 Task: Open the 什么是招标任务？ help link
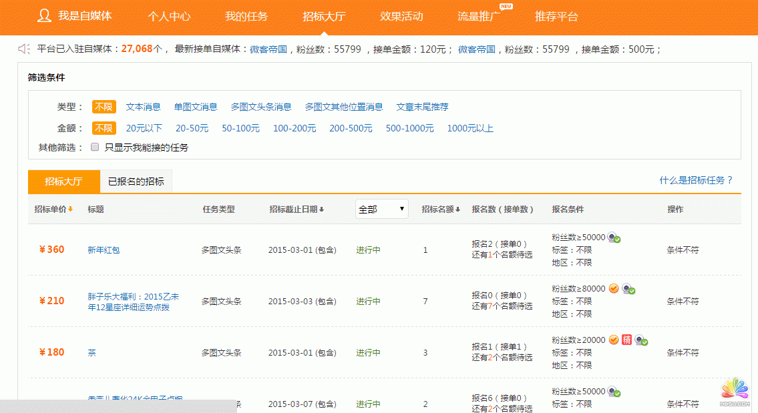click(696, 180)
